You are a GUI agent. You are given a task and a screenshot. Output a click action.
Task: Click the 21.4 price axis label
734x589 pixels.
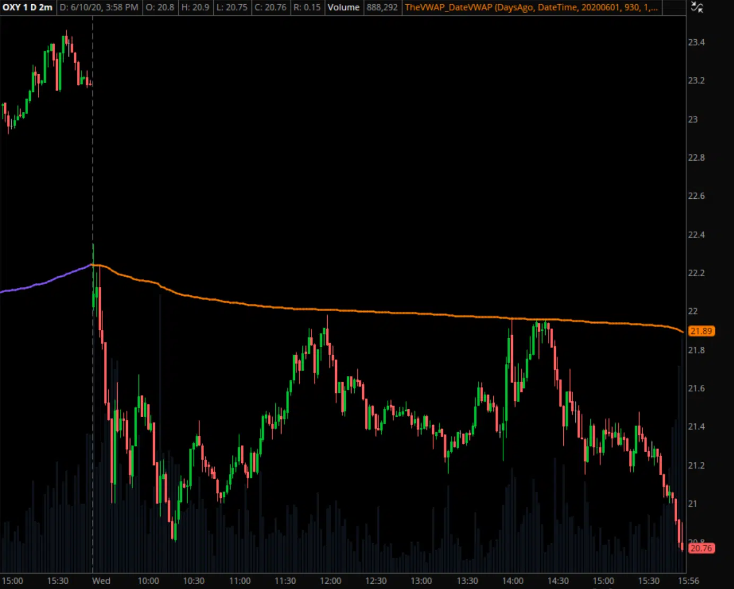[x=696, y=427]
